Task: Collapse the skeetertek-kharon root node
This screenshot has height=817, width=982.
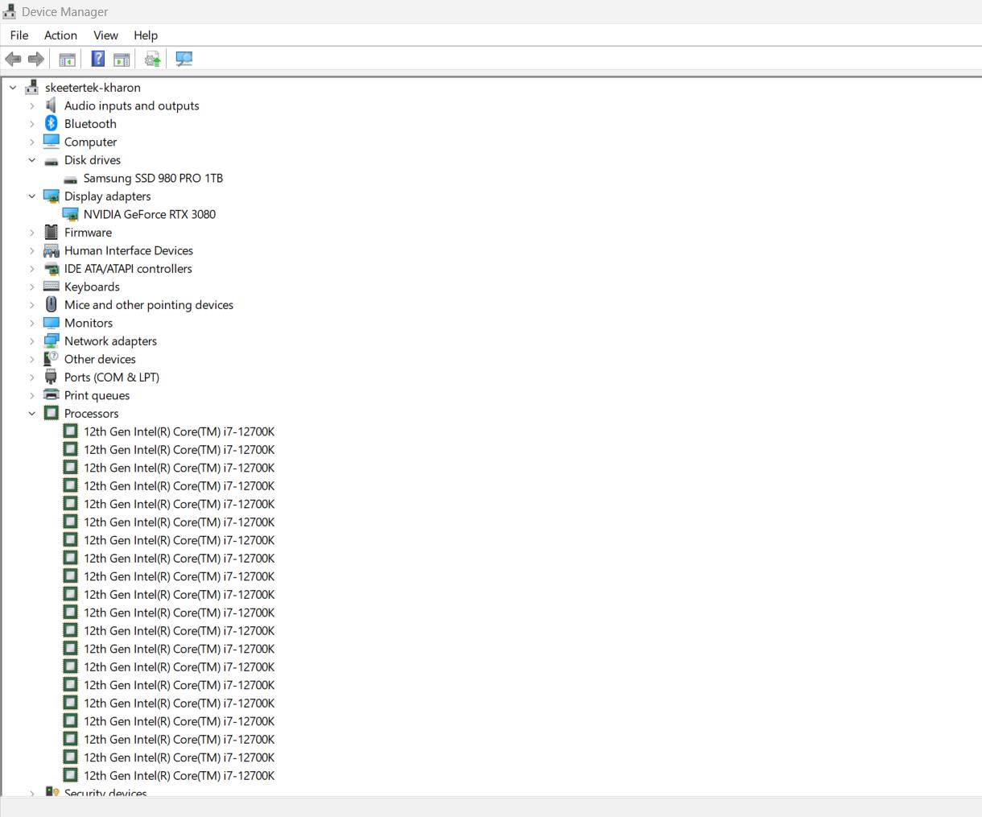Action: coord(13,87)
